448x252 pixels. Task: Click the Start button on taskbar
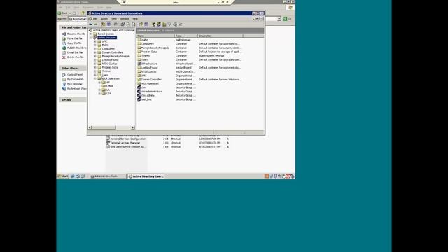click(63, 176)
